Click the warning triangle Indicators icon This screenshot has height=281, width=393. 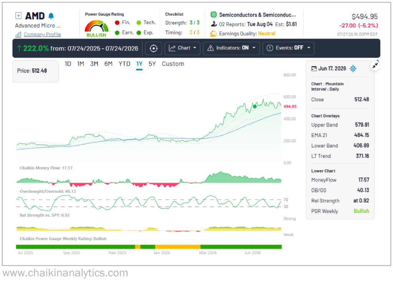click(211, 48)
